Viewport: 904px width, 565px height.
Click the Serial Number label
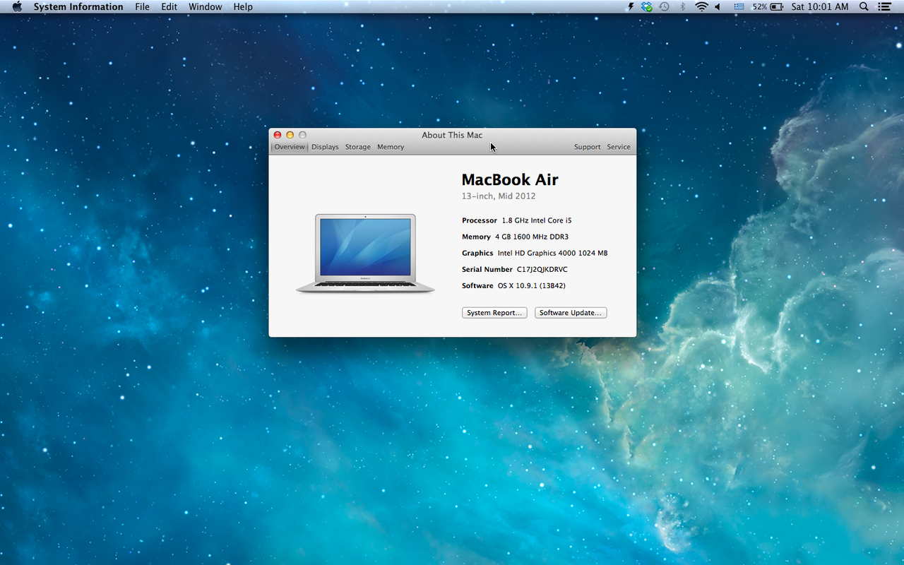click(487, 269)
